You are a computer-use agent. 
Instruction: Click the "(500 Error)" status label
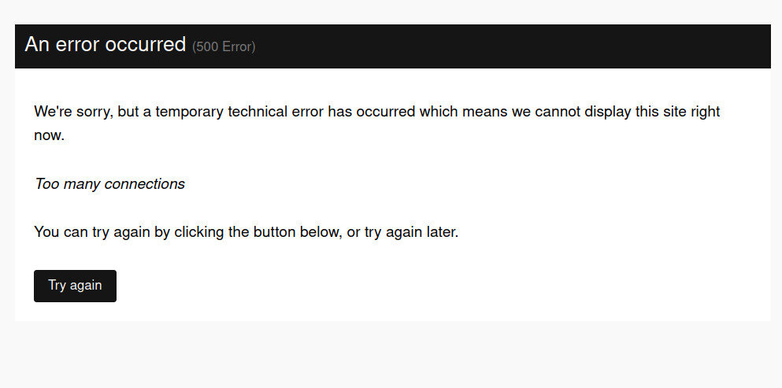pyautogui.click(x=224, y=47)
